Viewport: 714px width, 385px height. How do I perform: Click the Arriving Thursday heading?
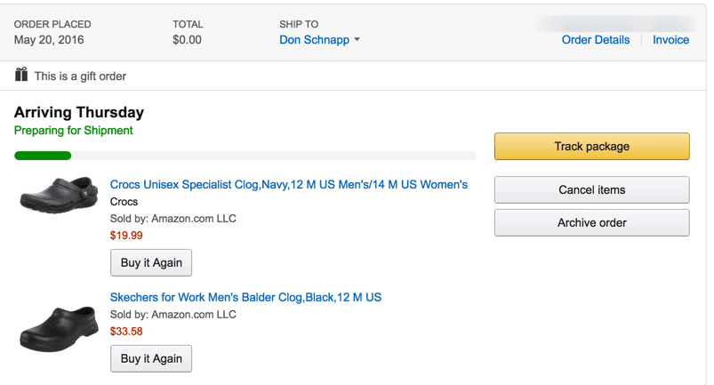pyautogui.click(x=79, y=113)
